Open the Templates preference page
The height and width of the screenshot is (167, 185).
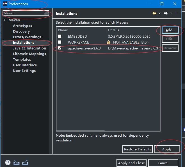coord(22,59)
